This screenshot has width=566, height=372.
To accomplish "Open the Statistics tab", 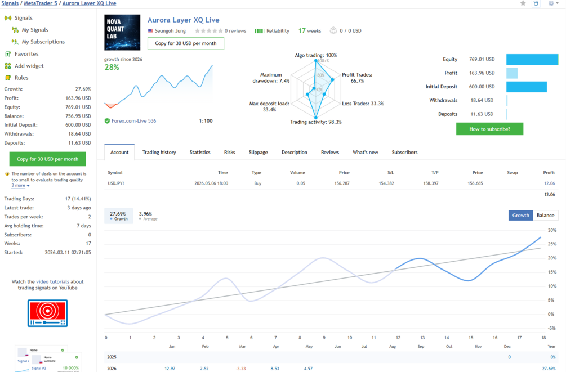I will tap(200, 153).
